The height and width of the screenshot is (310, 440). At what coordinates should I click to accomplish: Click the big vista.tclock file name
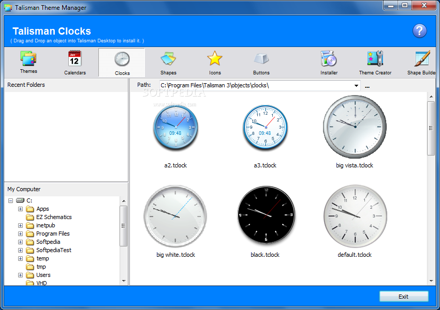pos(355,165)
